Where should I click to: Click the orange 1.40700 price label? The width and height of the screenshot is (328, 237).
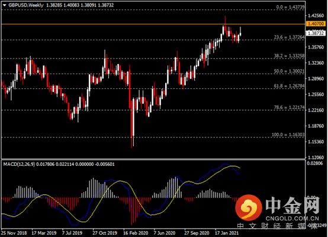[316, 24]
